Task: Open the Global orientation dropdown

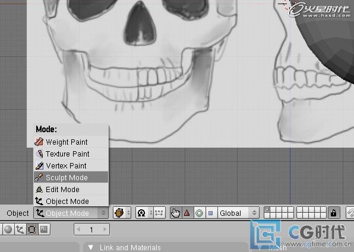Action: click(x=238, y=213)
